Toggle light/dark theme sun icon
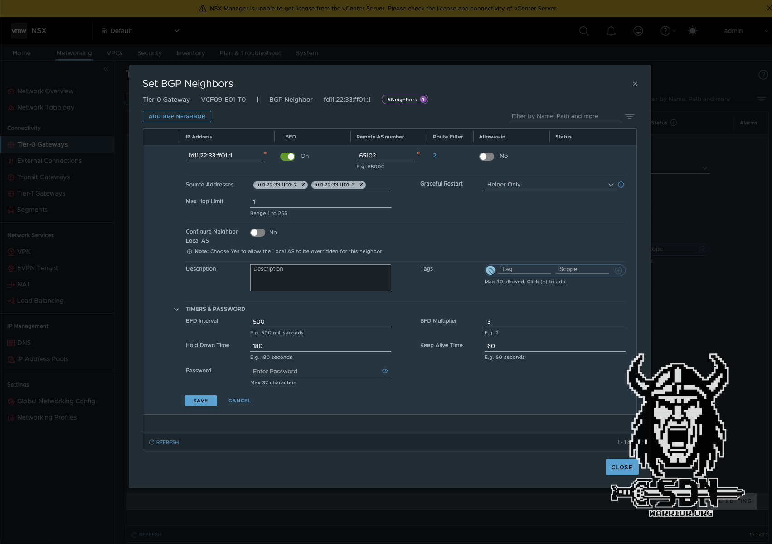The height and width of the screenshot is (544, 772). (692, 31)
